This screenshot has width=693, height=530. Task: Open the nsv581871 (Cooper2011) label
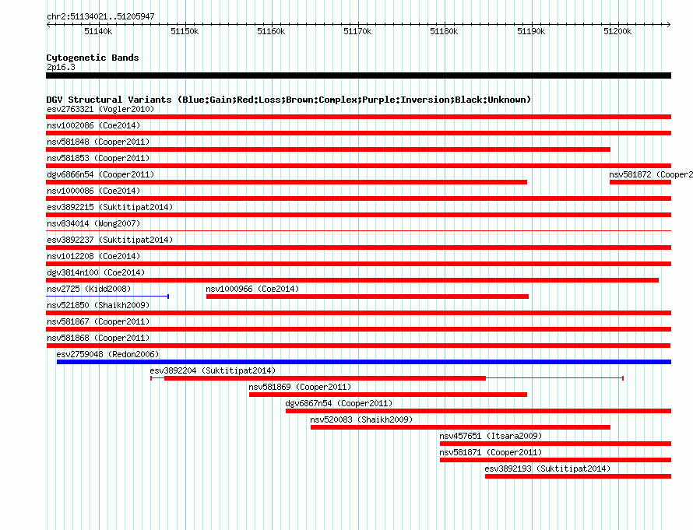coord(491,452)
